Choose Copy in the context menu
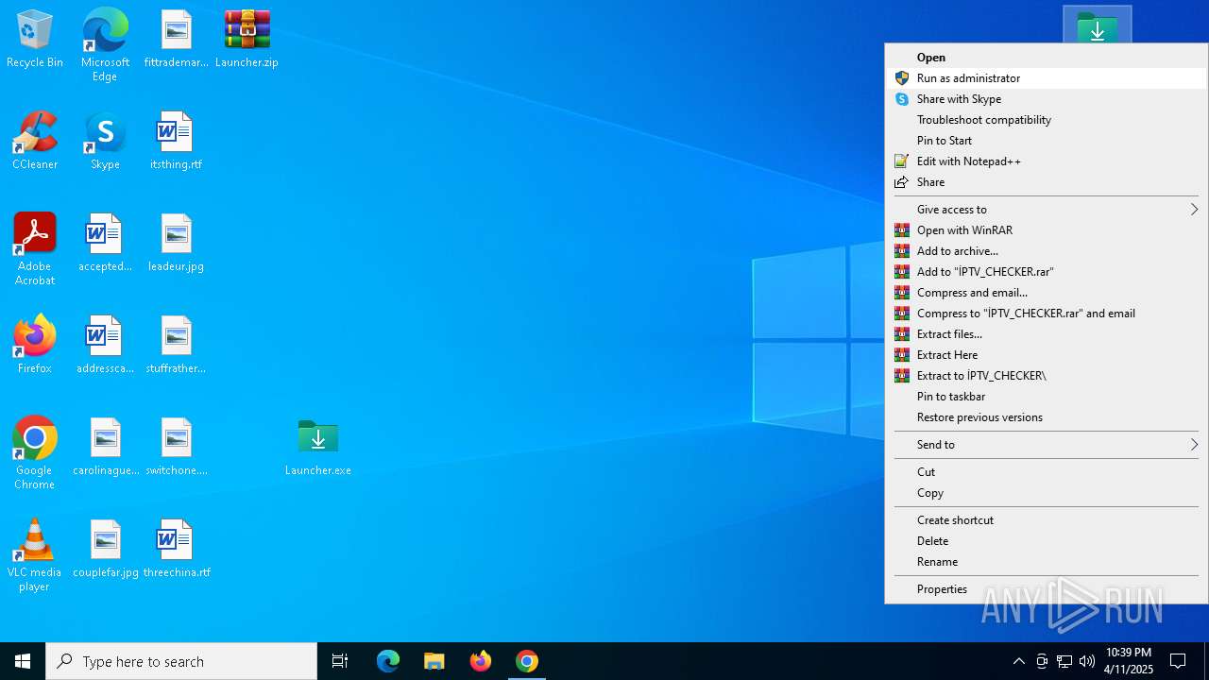Image resolution: width=1209 pixels, height=680 pixels. [x=1046, y=493]
